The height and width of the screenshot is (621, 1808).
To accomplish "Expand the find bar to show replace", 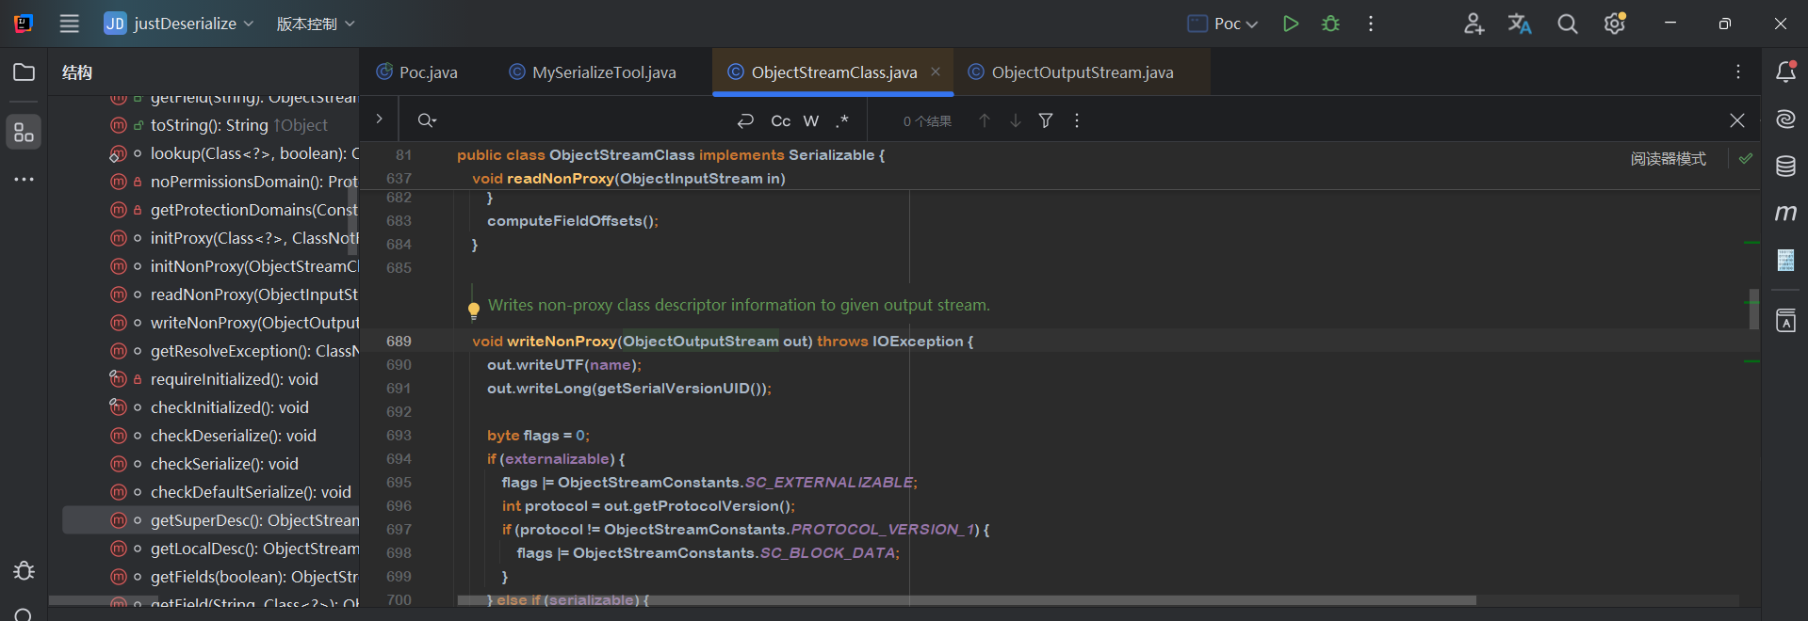I will pos(379,119).
